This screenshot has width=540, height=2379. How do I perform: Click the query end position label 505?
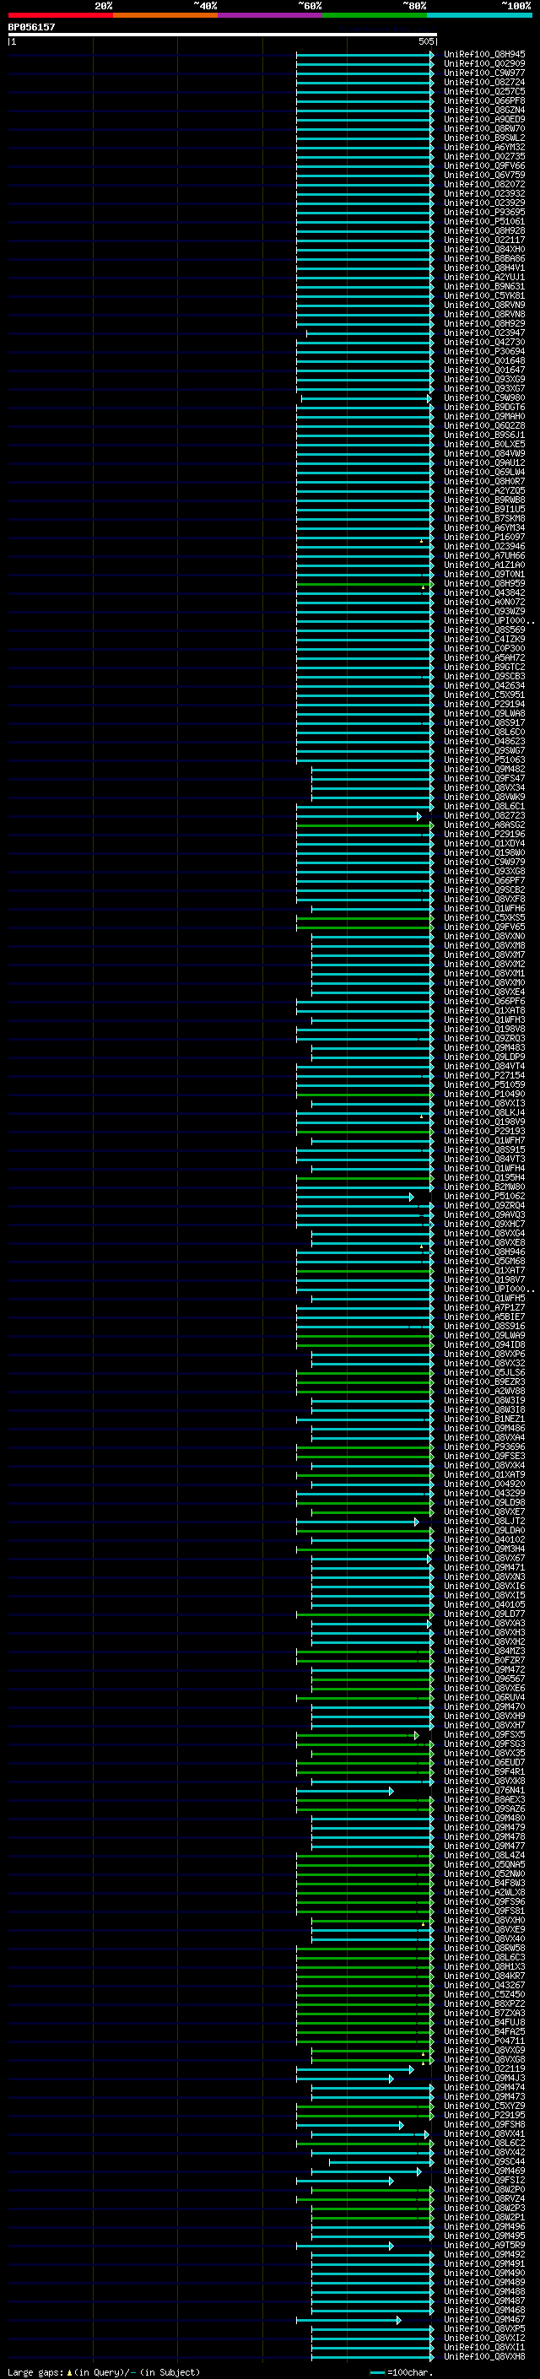[x=425, y=41]
